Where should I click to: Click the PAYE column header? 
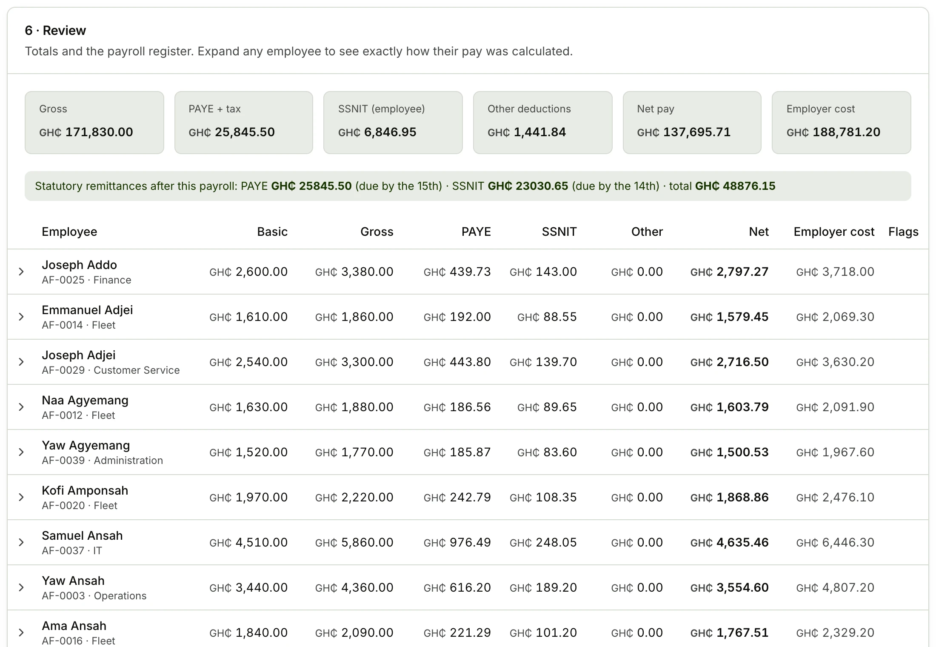tap(476, 232)
